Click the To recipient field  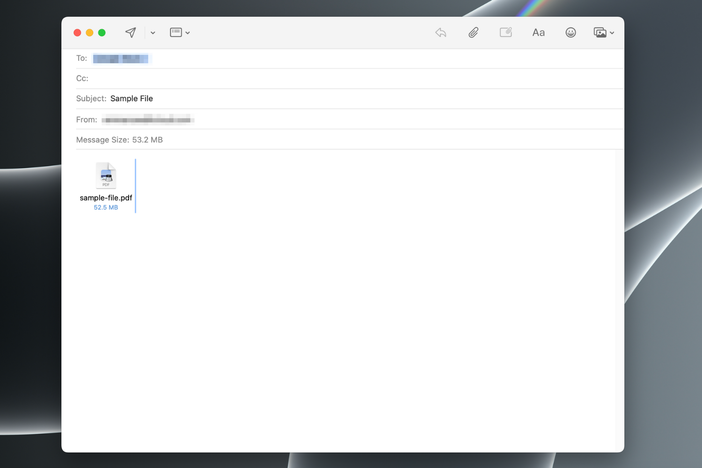click(122, 58)
